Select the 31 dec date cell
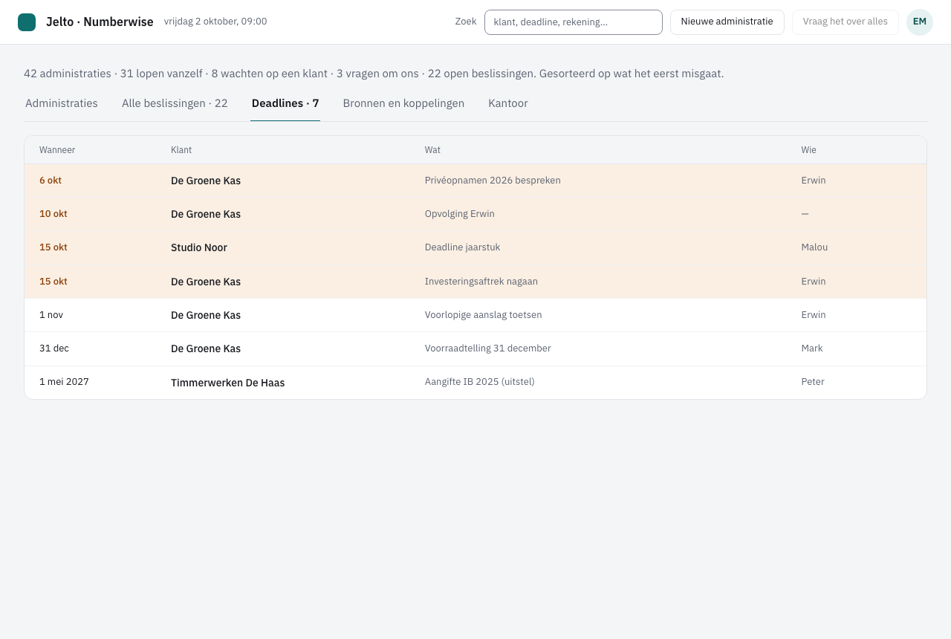 tap(54, 348)
